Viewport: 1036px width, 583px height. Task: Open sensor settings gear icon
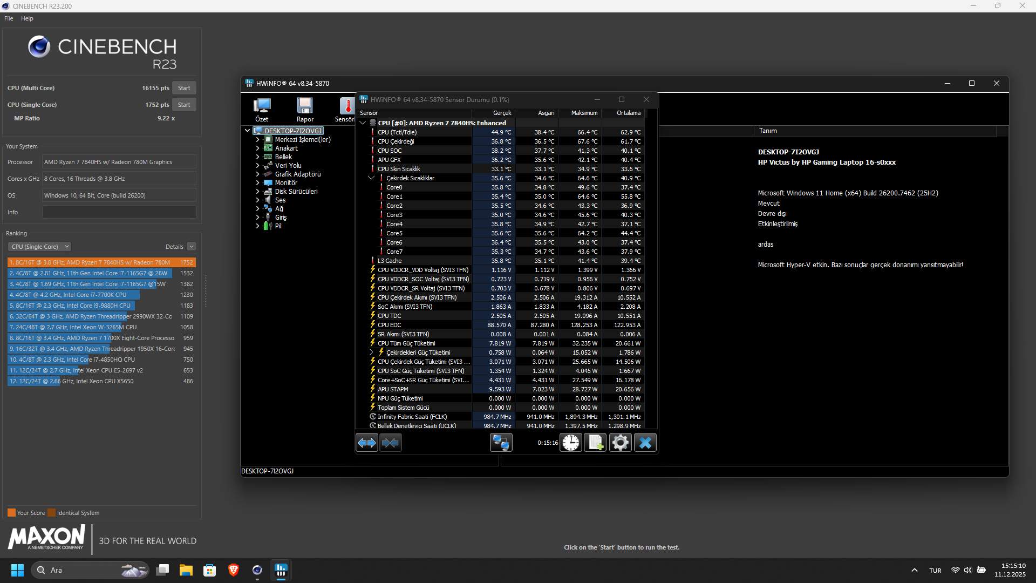tap(621, 443)
